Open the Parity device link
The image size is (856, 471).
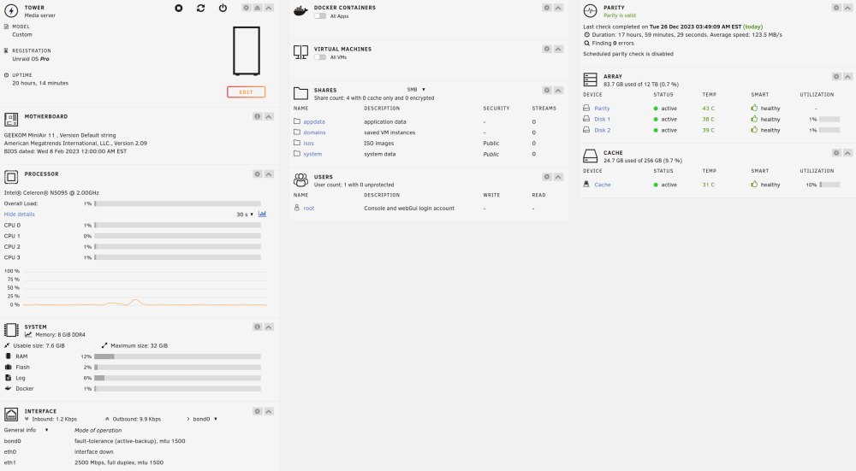tap(602, 109)
